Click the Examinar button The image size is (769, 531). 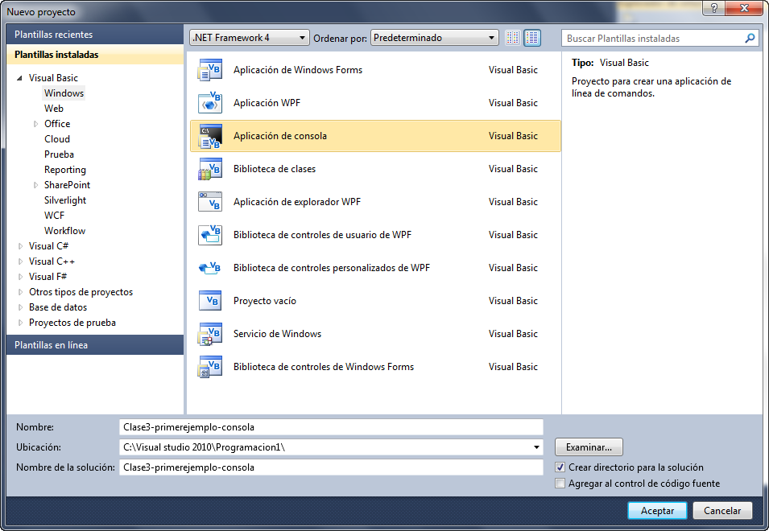coord(588,447)
